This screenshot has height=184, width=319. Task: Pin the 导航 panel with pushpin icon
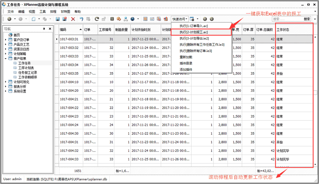(44, 29)
